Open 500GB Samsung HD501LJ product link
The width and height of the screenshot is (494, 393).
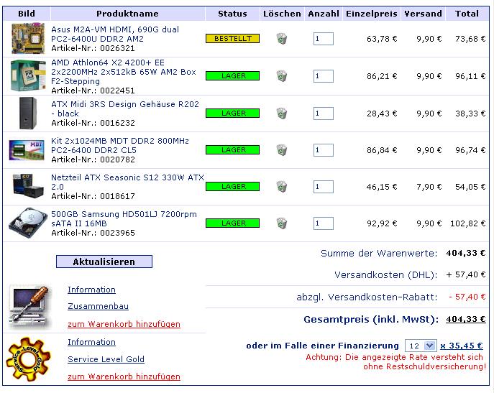coord(124,218)
